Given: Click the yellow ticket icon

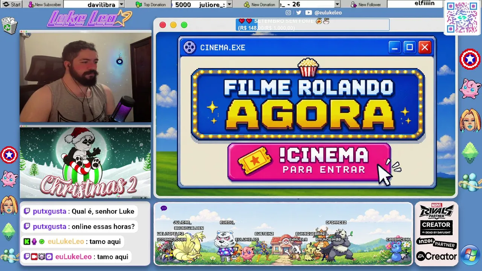Looking at the screenshot, I should [x=255, y=160].
